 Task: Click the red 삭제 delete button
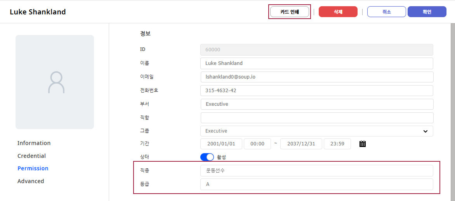tap(338, 12)
